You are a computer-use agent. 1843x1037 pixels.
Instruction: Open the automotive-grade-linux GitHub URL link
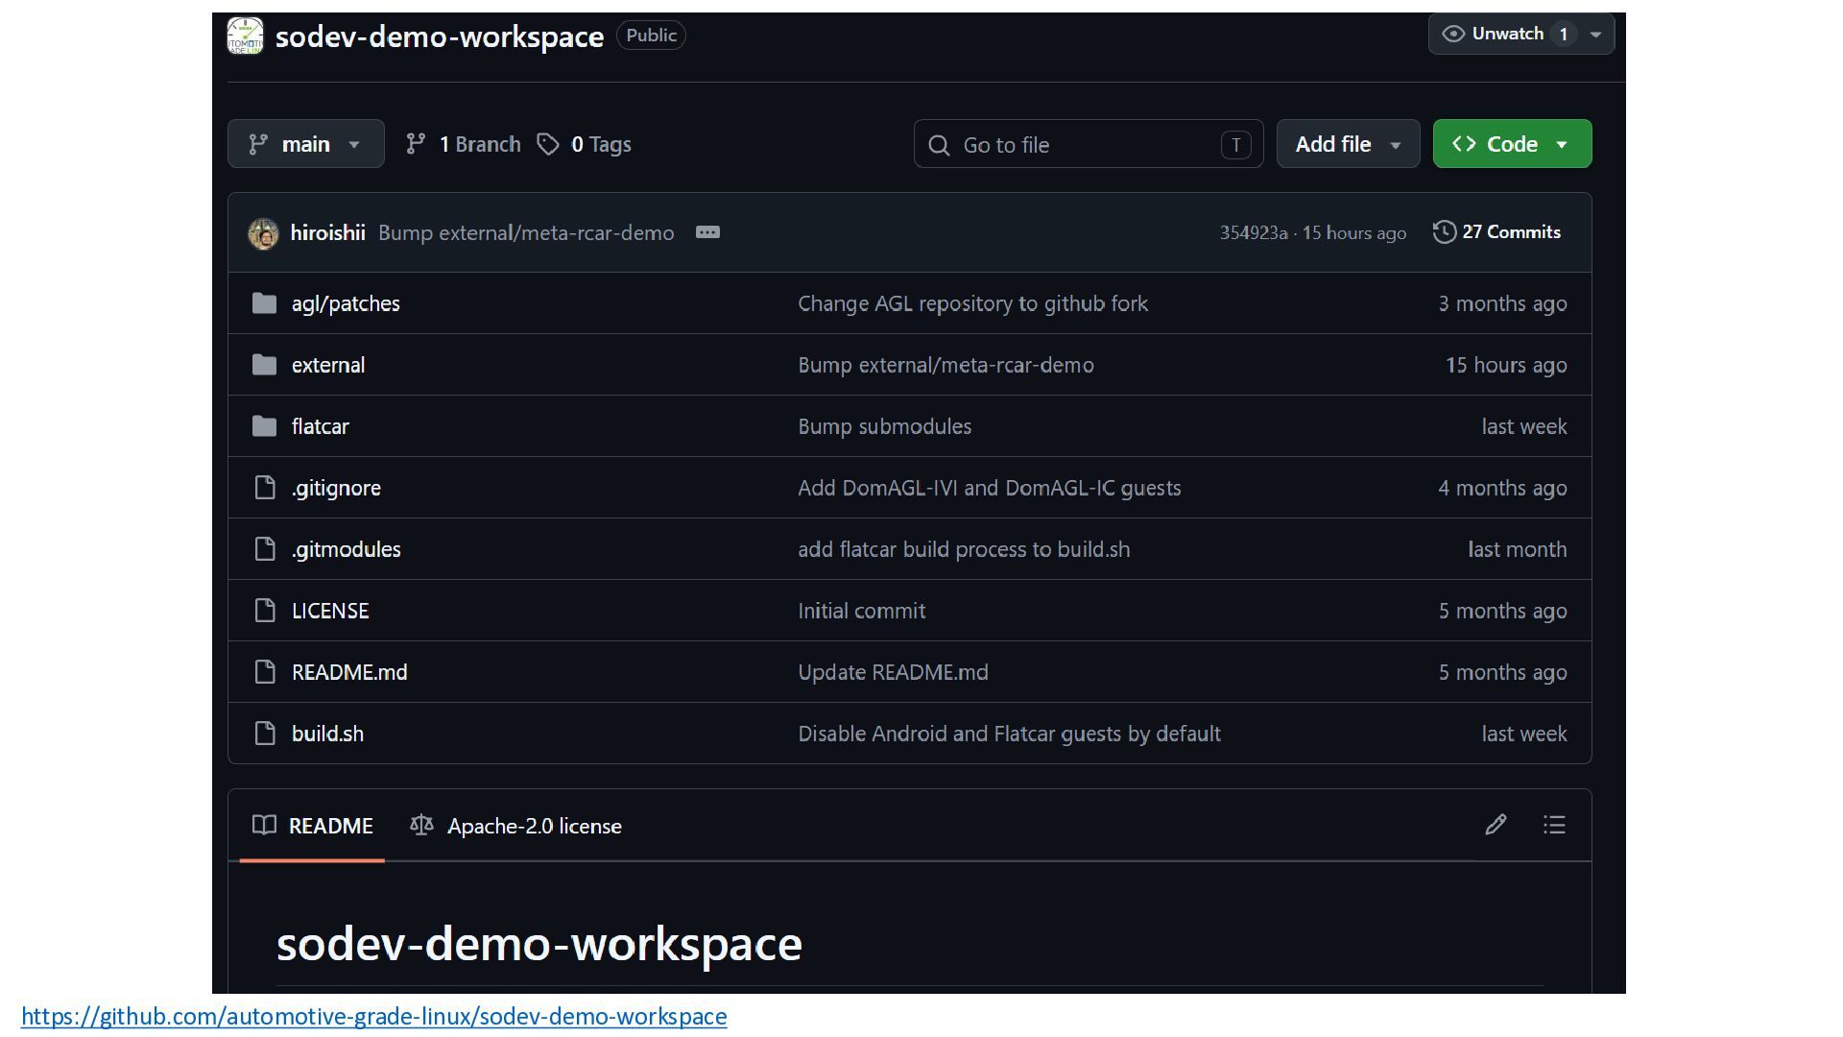pyautogui.click(x=374, y=1016)
